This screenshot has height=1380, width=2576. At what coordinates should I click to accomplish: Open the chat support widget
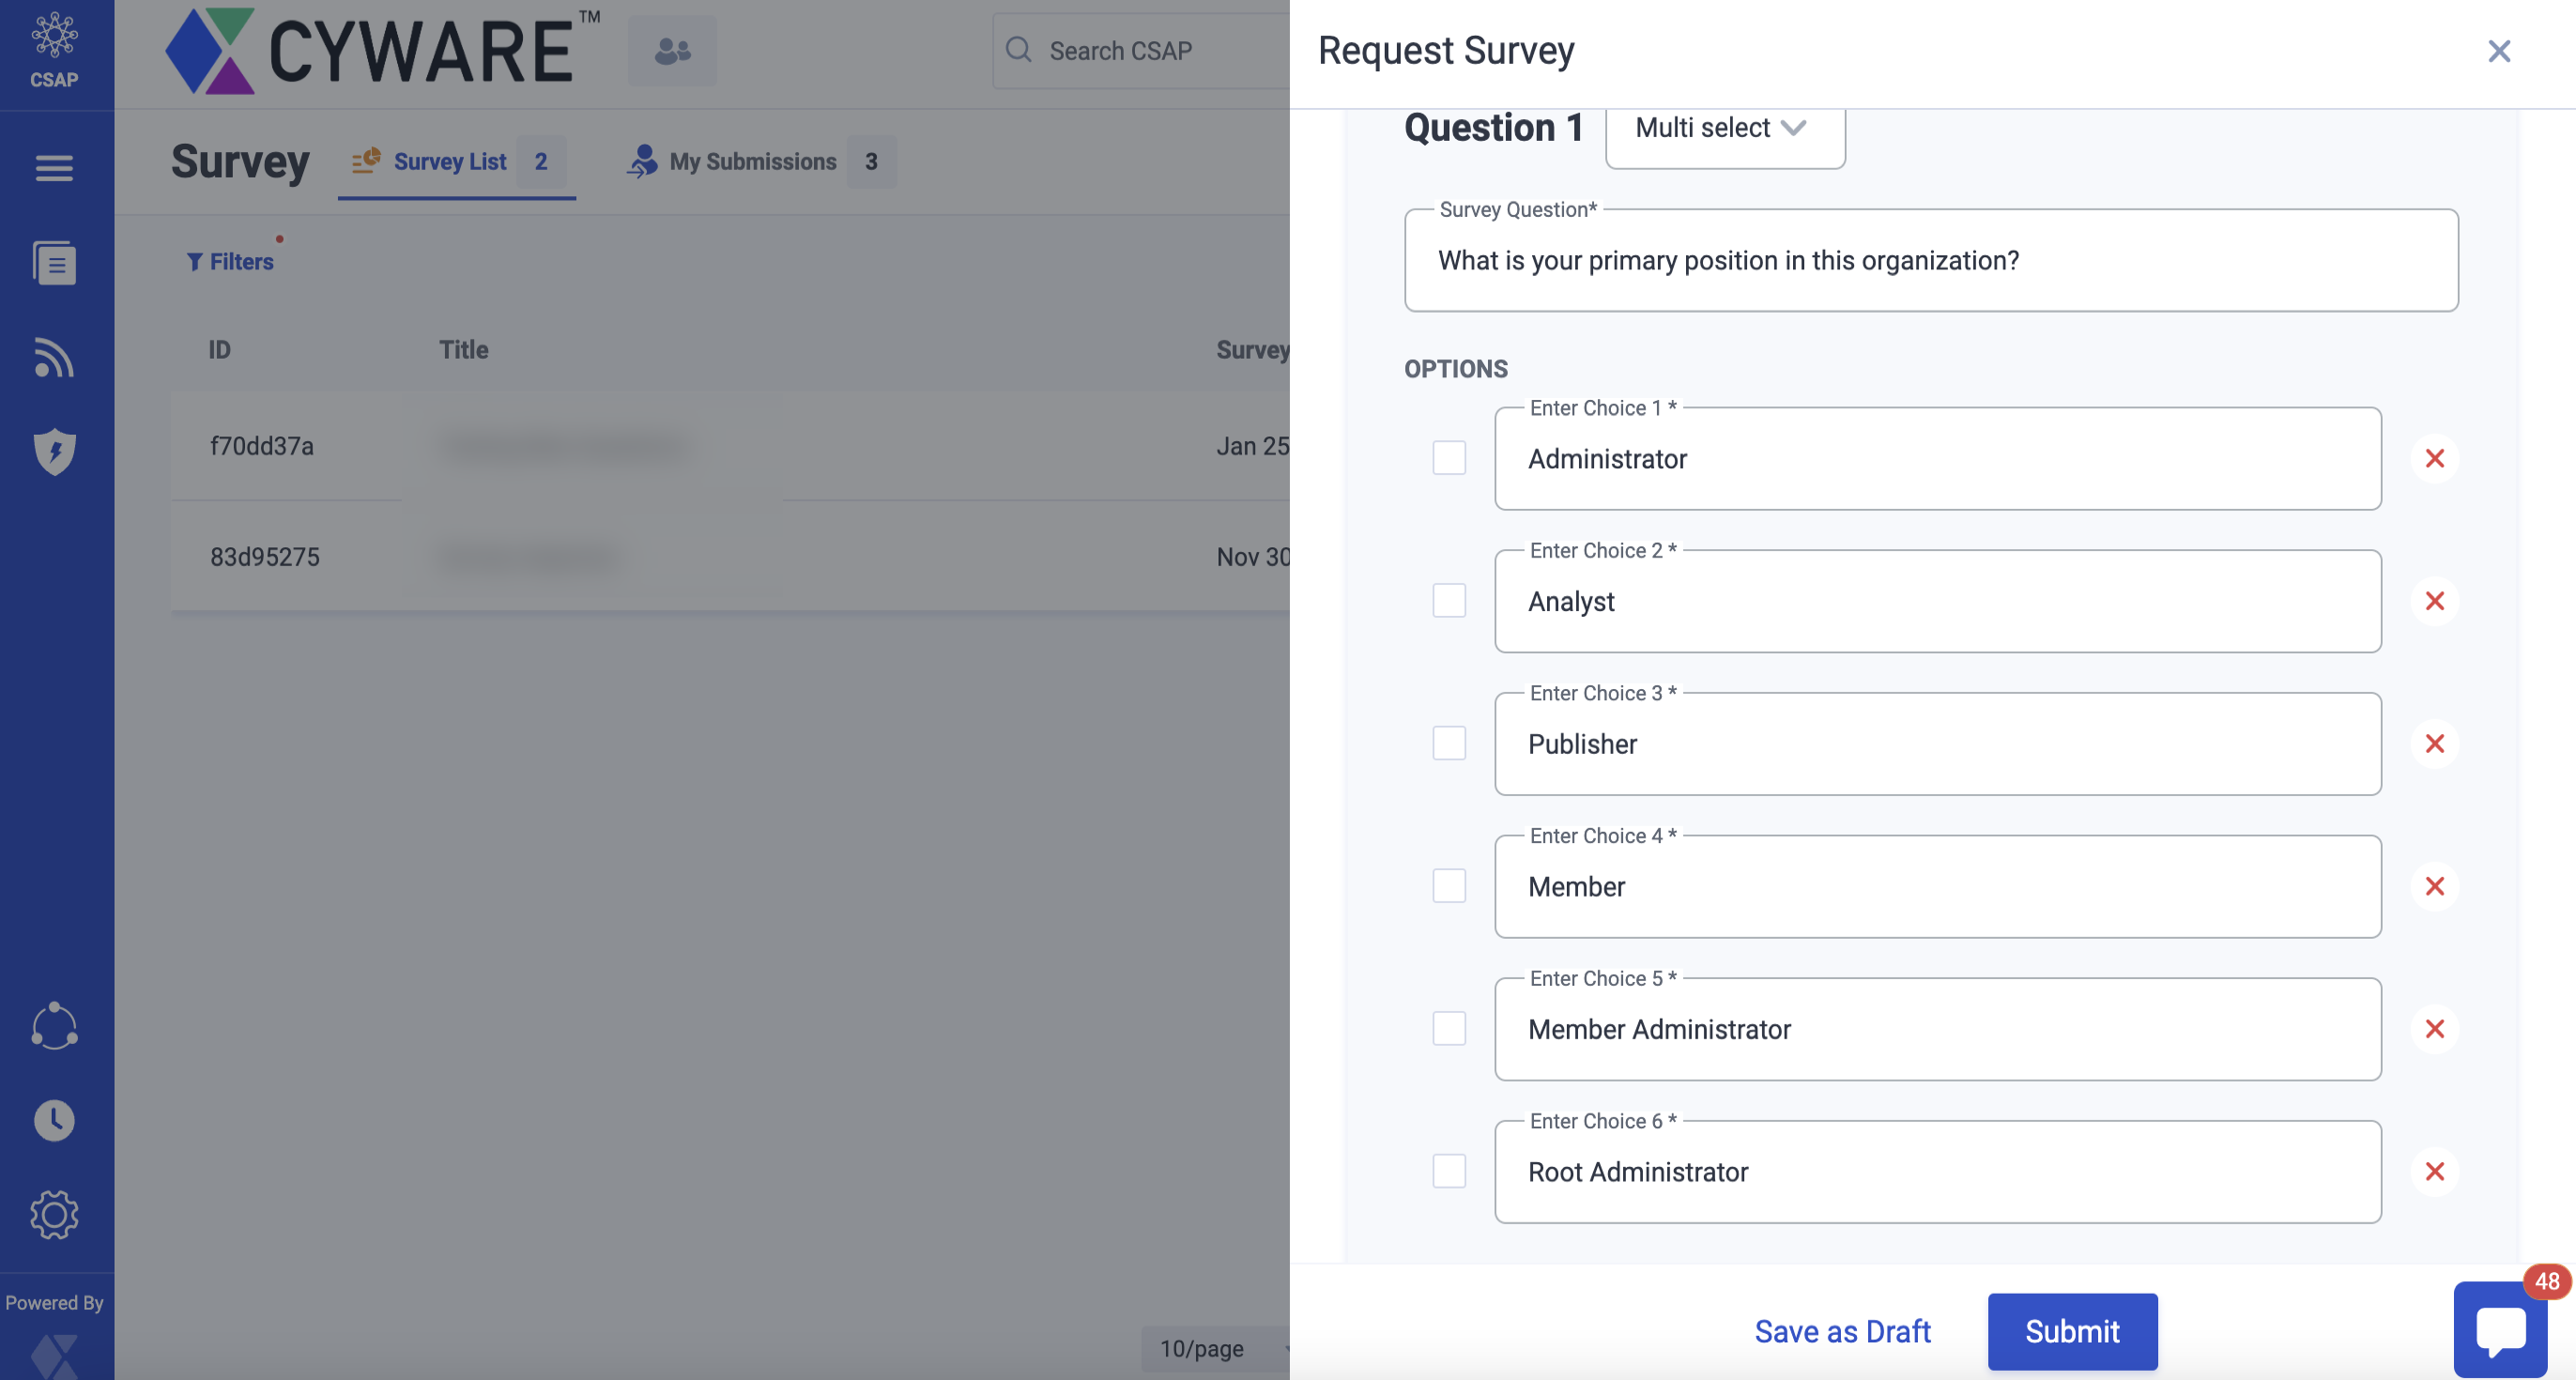(2499, 1329)
